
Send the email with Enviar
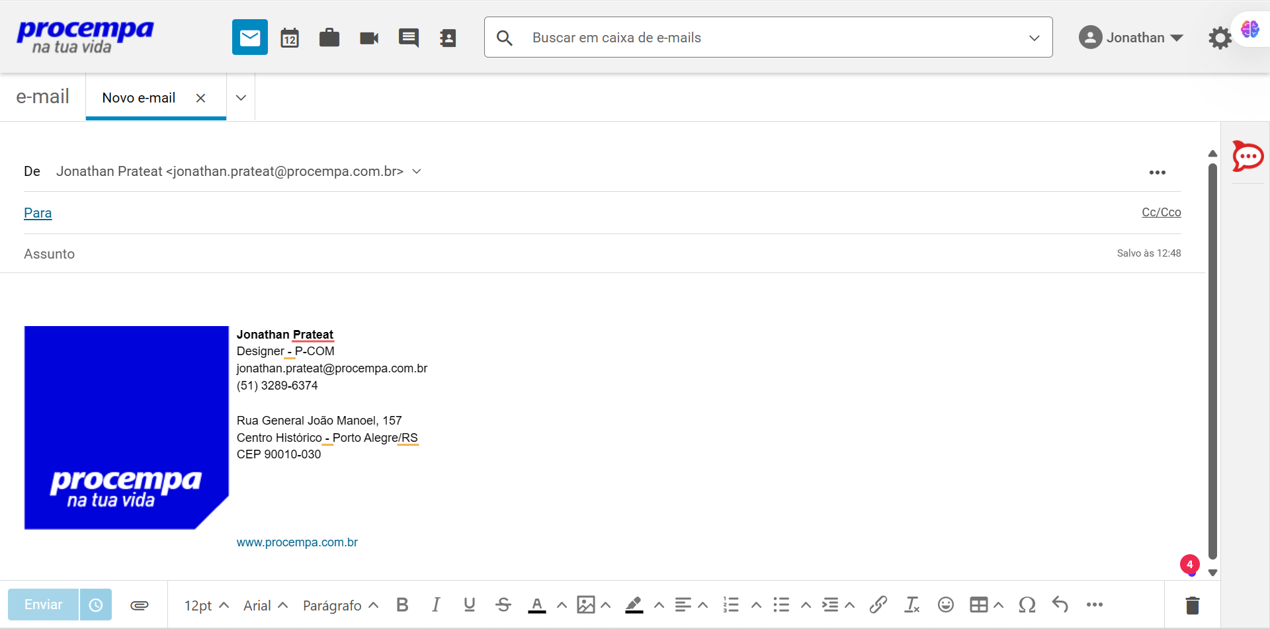[x=42, y=605]
